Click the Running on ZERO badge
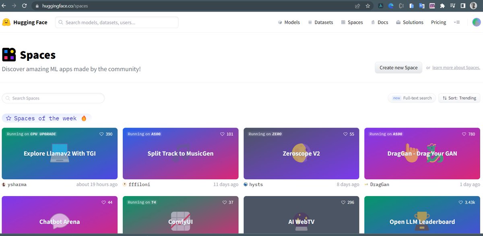The height and width of the screenshot is (236, 483). [265, 134]
